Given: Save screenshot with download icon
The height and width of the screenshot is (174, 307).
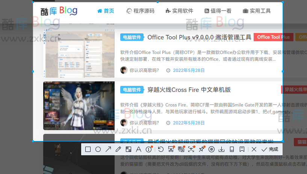Looking at the screenshot, I should (x=221, y=149).
